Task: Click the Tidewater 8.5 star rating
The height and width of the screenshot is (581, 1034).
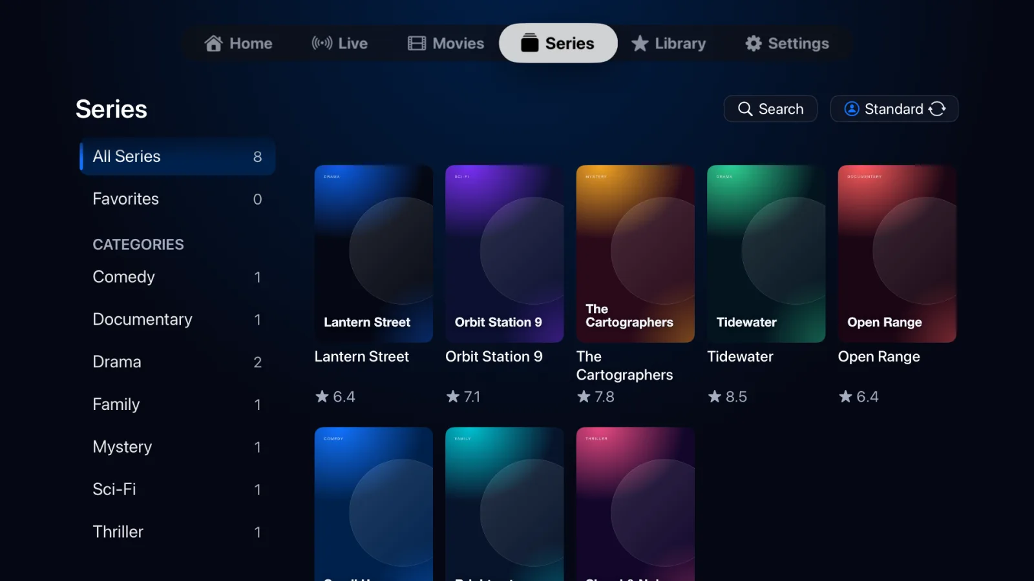Action: coord(728,396)
